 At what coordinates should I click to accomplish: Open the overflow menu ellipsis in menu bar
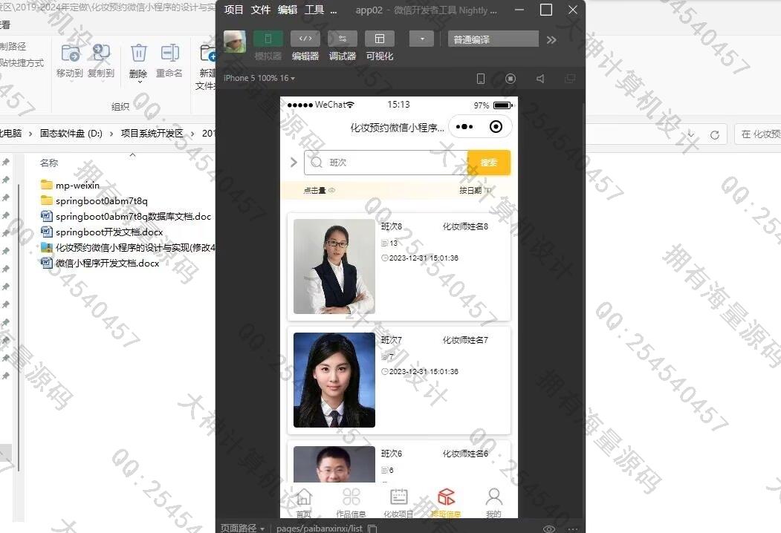pos(334,10)
